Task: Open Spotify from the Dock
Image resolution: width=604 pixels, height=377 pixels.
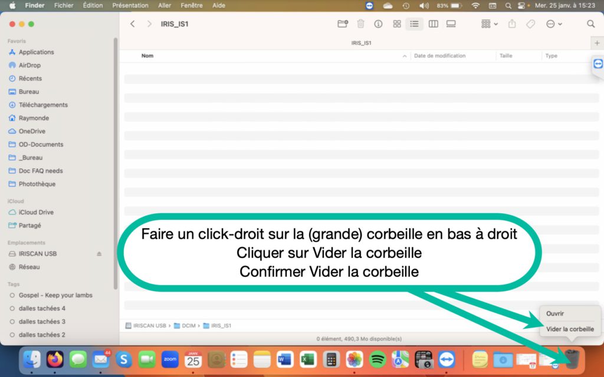Action: click(x=377, y=359)
